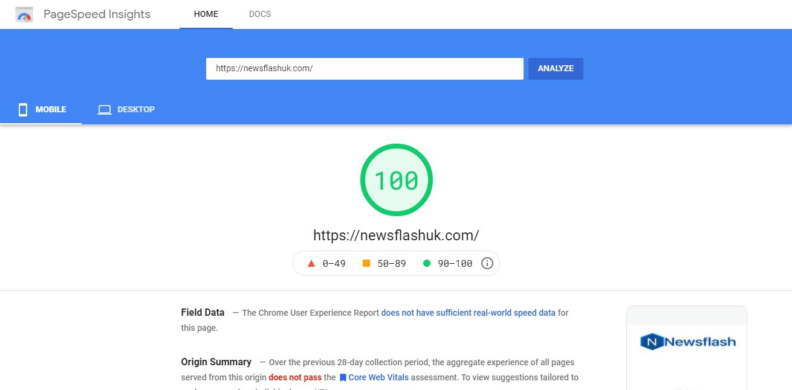792x390 pixels.
Task: Click the 'Origin Summary' heading
Action: pyautogui.click(x=216, y=362)
